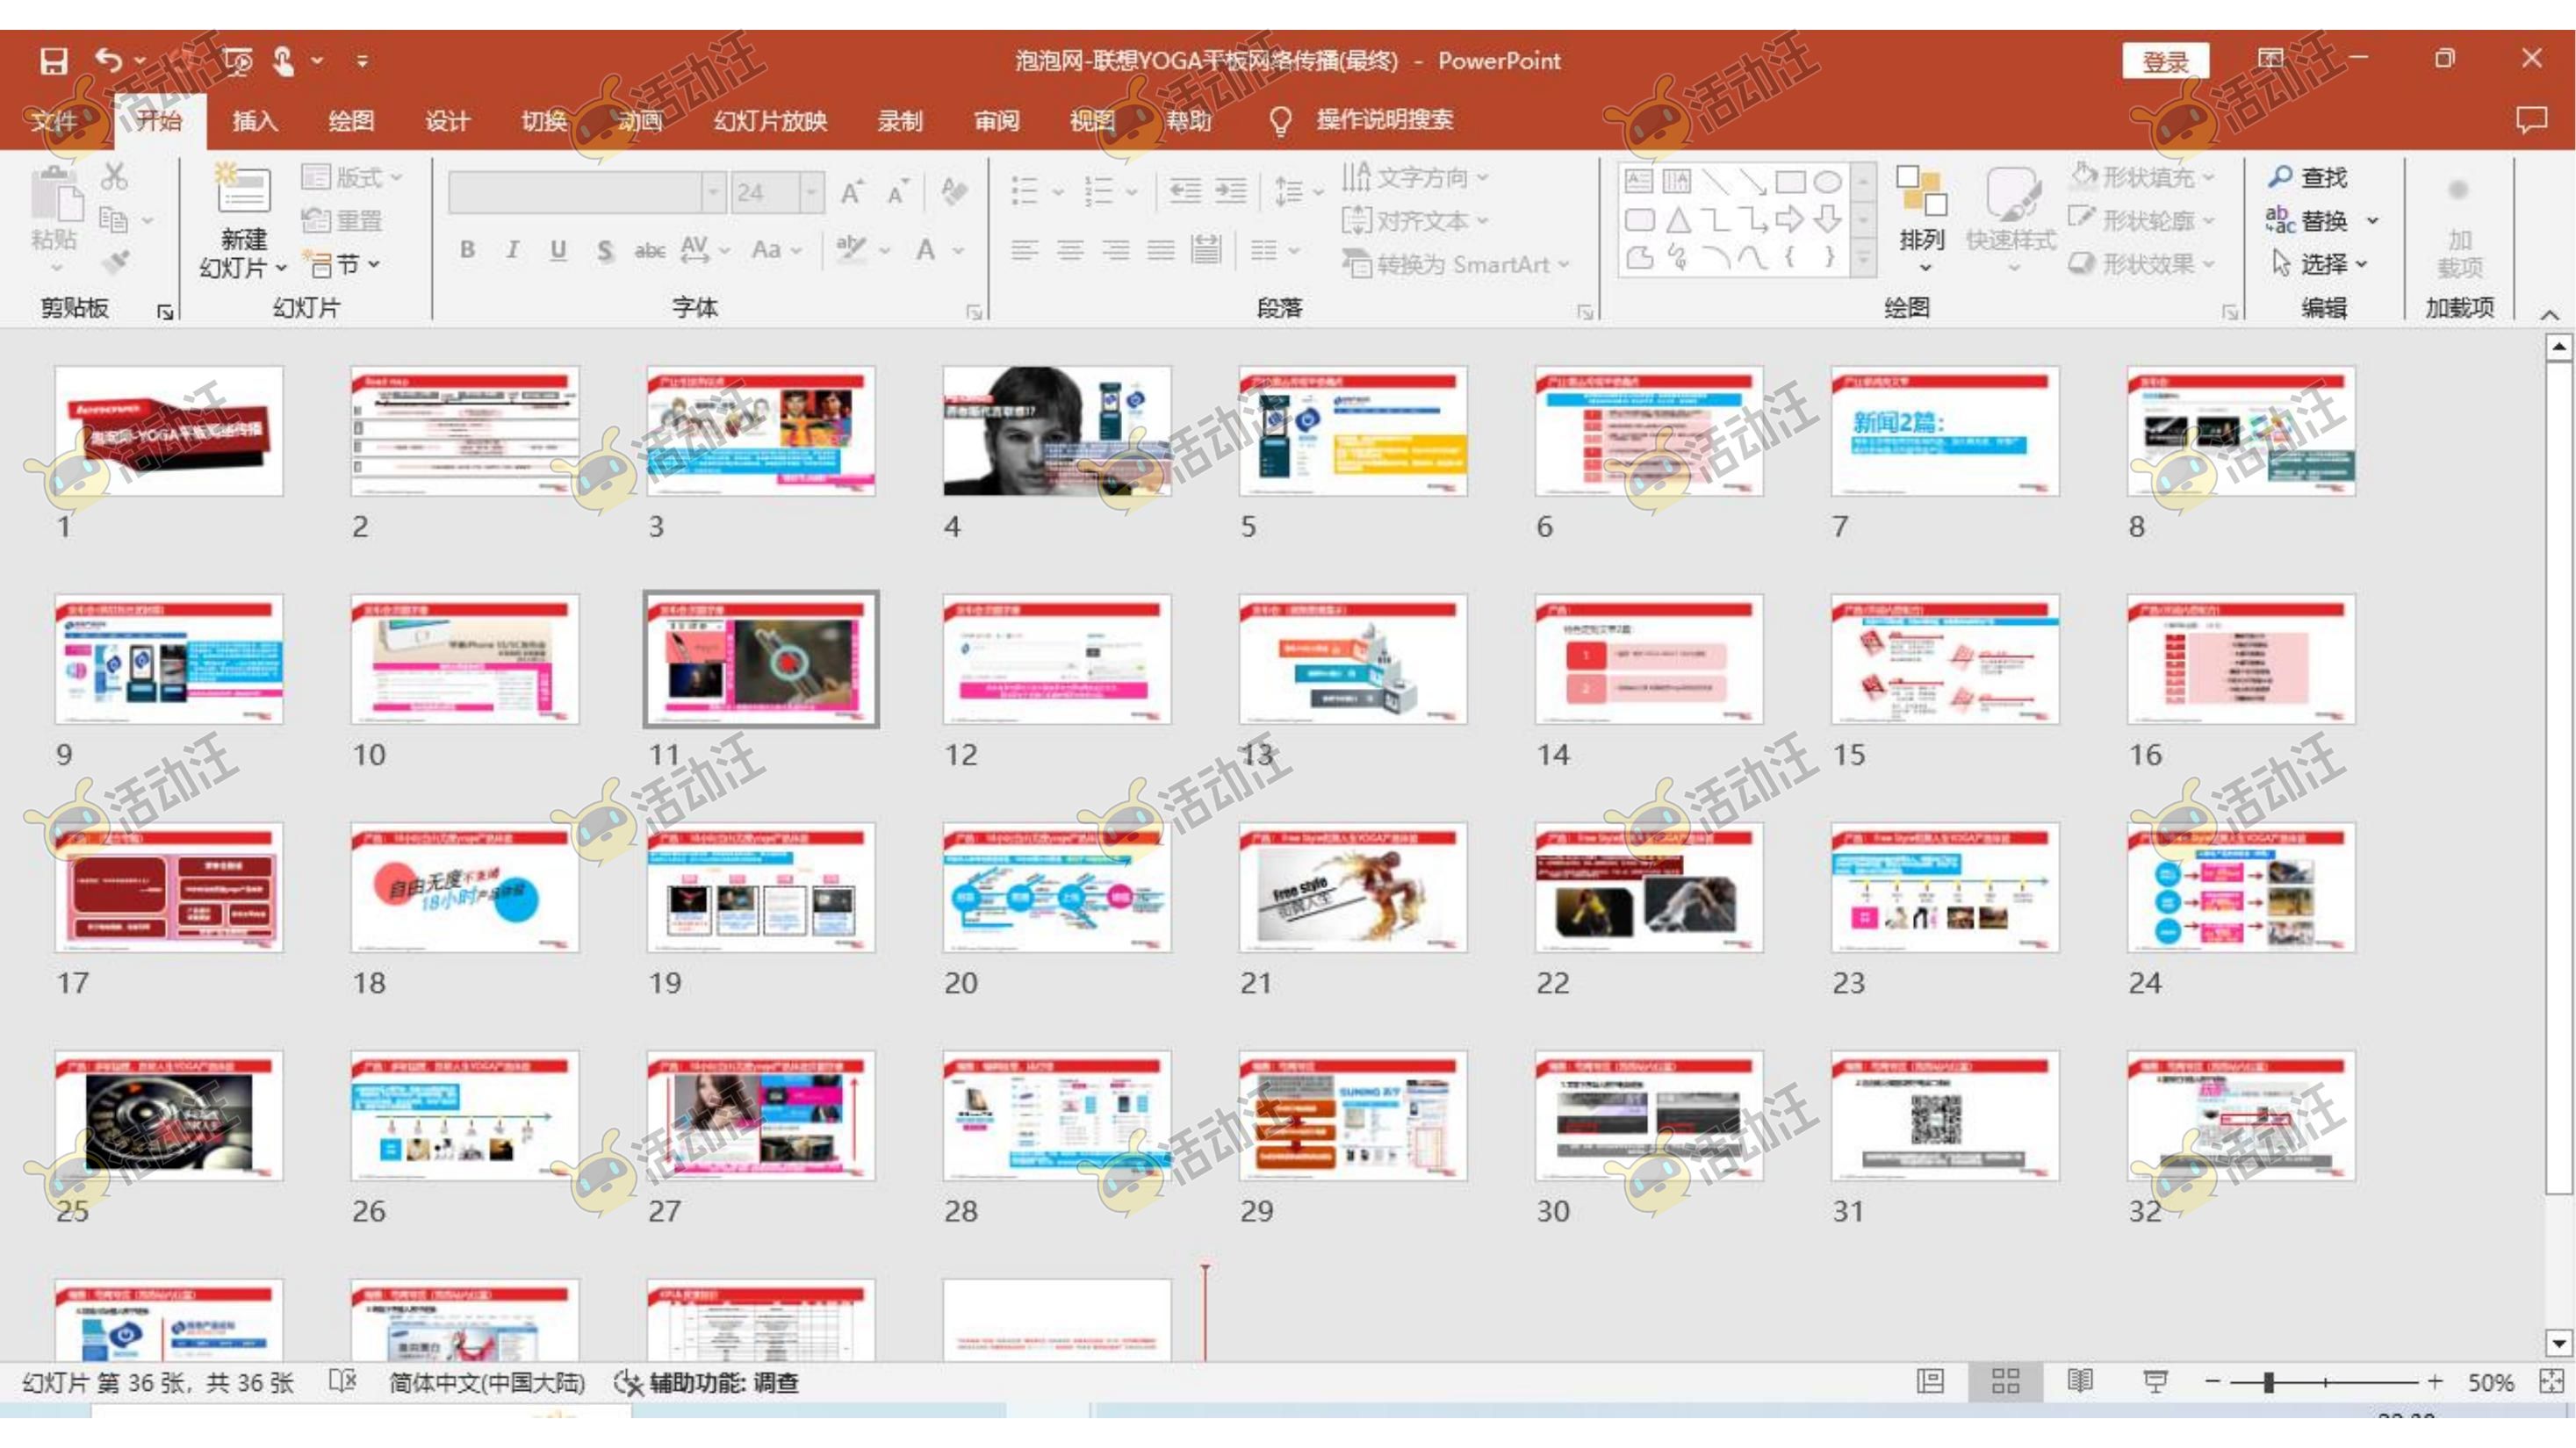Click the zoom slider handle
2576x1448 pixels.
click(2269, 1382)
